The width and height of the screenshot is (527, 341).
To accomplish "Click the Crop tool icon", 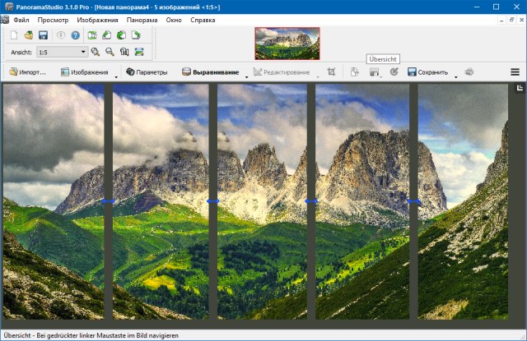I will point(331,72).
